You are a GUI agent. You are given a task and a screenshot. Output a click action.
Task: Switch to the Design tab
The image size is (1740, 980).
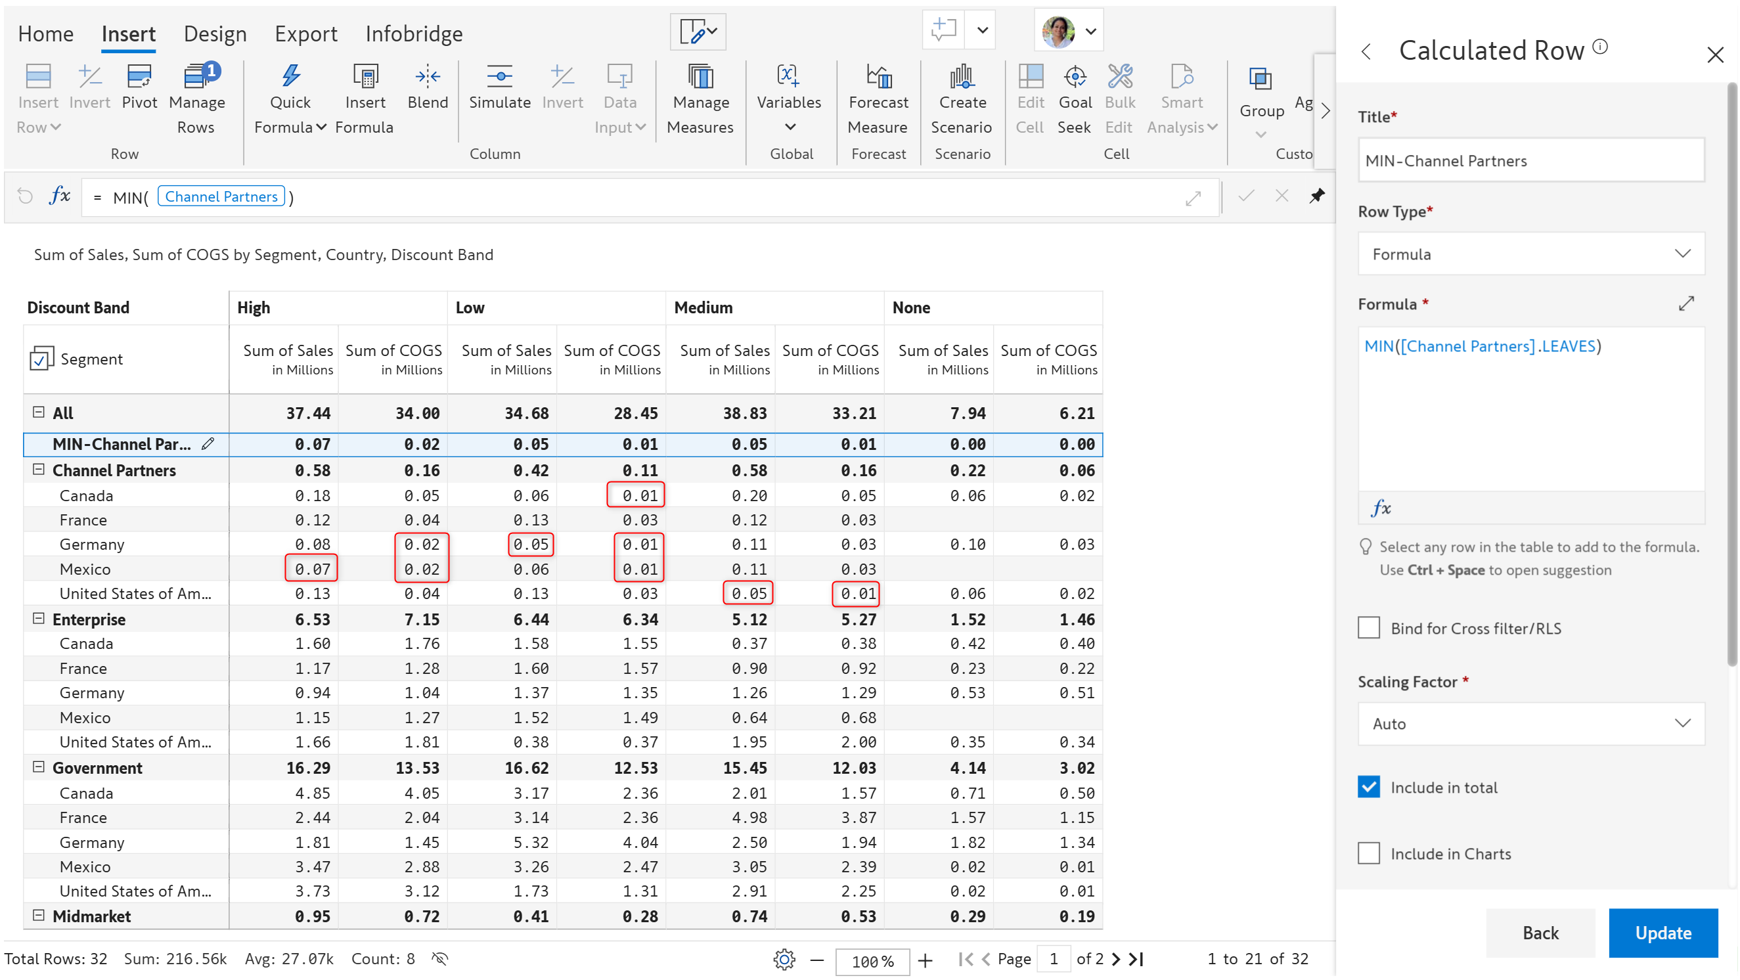point(215,33)
